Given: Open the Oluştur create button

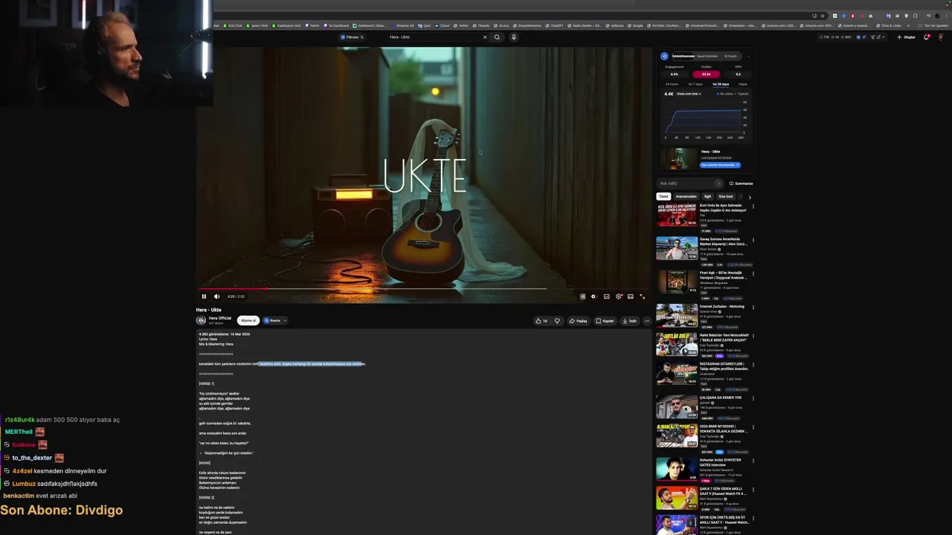Looking at the screenshot, I should 907,37.
